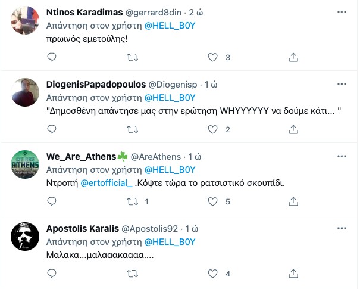Open more options for Apostolis Karalis's tweet
Viewport: 360px width, 289px height.
click(x=341, y=228)
